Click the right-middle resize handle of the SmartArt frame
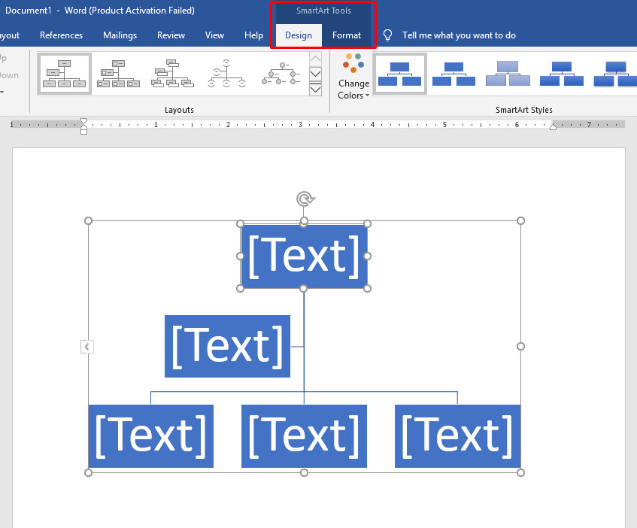The height and width of the screenshot is (528, 637). click(521, 347)
